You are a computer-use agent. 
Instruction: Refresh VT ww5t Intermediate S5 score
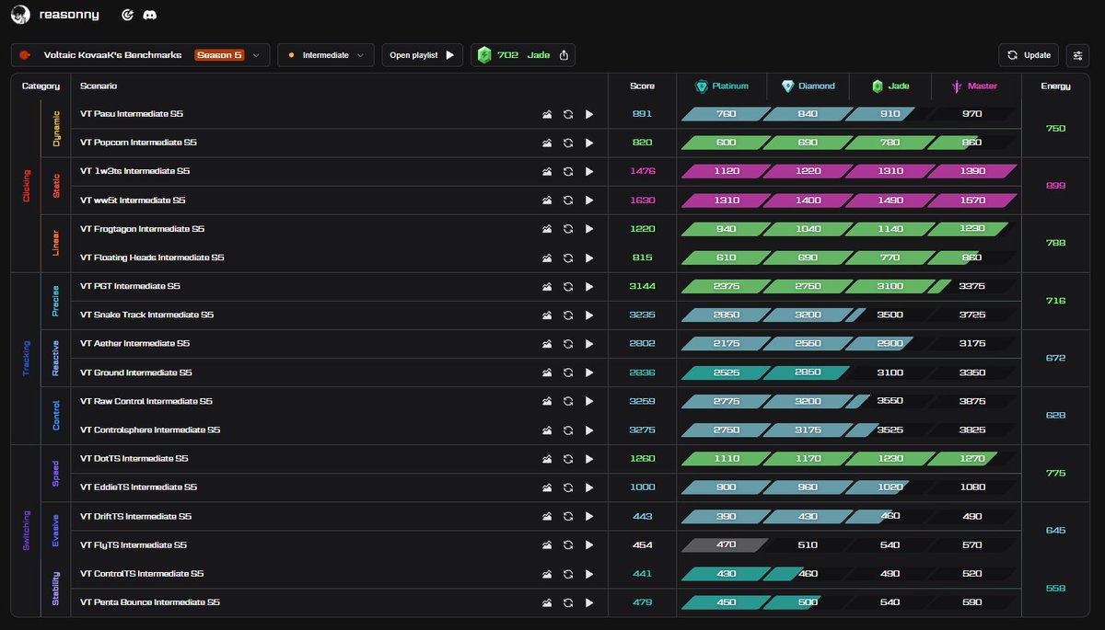tap(568, 200)
